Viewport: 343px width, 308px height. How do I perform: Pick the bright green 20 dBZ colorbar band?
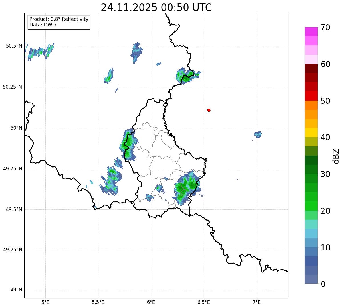311,206
